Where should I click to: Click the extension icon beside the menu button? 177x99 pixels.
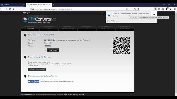[x=170, y=9]
